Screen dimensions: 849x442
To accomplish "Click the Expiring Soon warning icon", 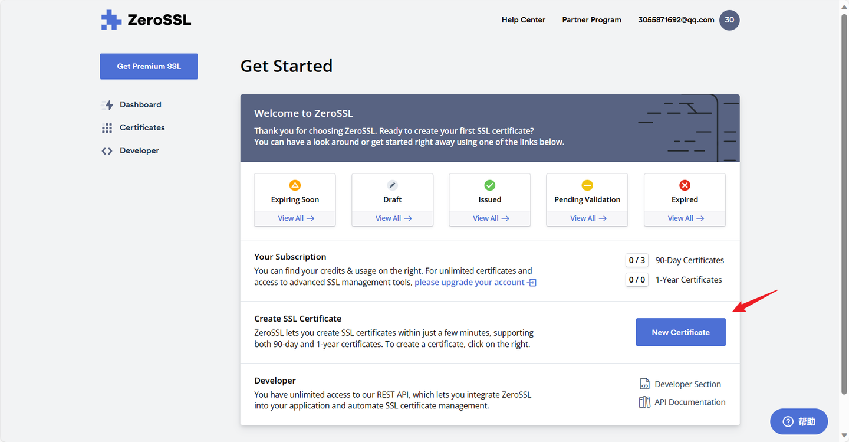I will pyautogui.click(x=295, y=185).
